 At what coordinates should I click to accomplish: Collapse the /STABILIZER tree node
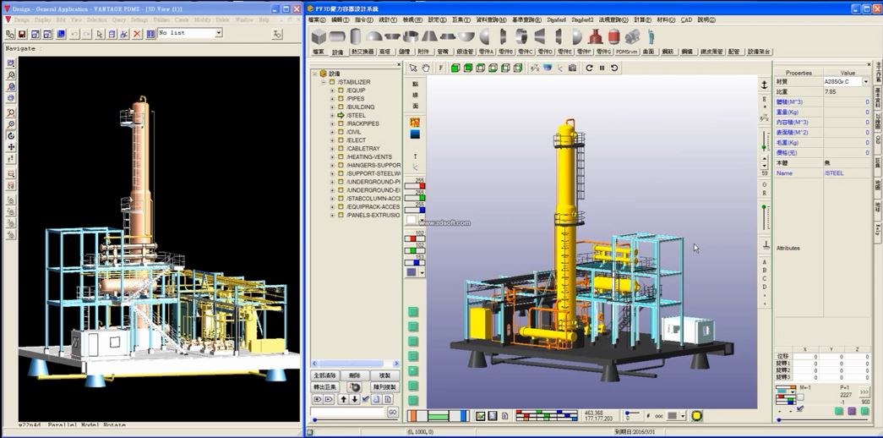[324, 82]
